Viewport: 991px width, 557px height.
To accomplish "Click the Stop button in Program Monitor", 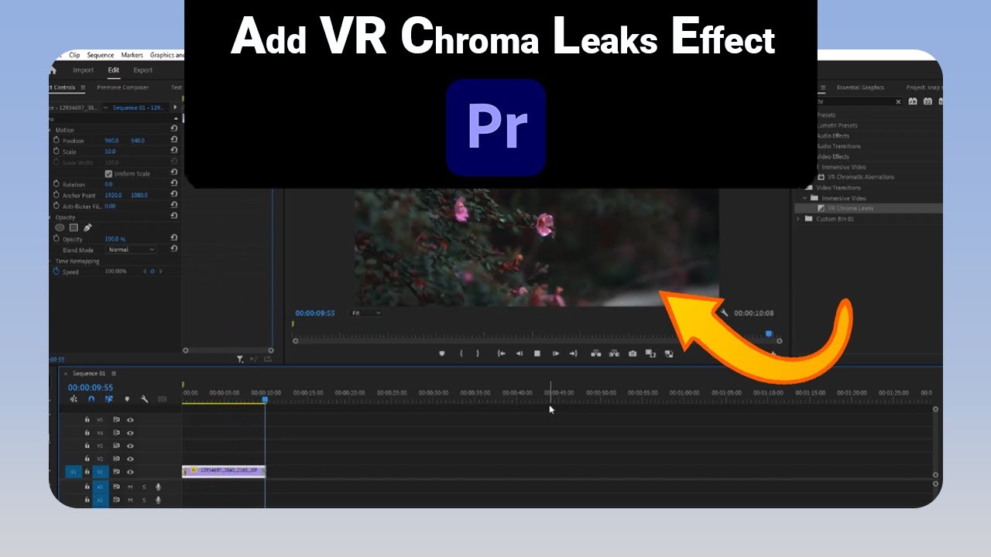I will click(537, 354).
